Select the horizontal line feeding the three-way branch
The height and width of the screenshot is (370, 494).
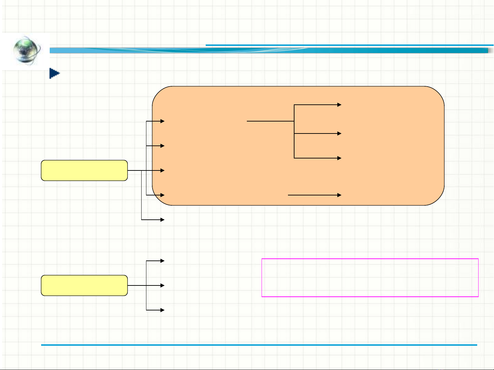point(270,121)
